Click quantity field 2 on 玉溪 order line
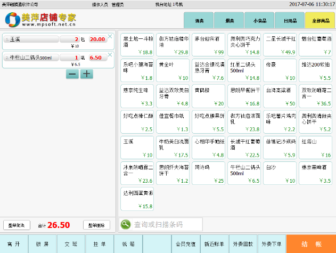This screenshot has width=336, height=253. (70, 39)
